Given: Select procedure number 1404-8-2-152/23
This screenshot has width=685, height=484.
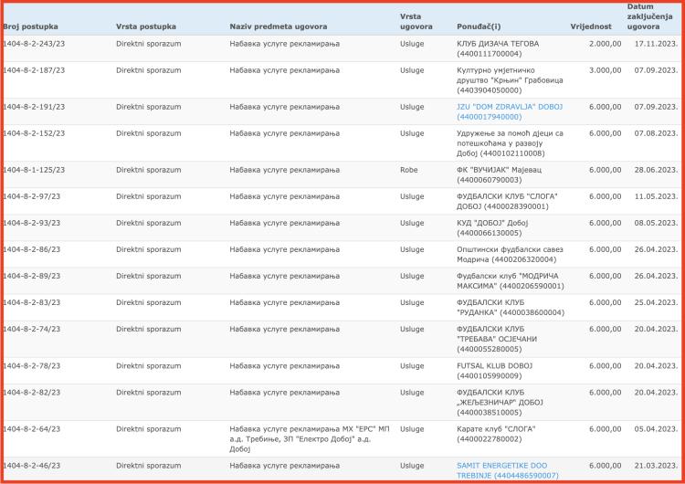Looking at the screenshot, I should click(34, 133).
